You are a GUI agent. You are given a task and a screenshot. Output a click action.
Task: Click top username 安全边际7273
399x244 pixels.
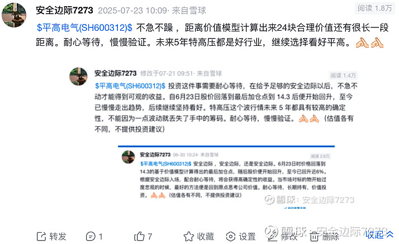pos(64,10)
